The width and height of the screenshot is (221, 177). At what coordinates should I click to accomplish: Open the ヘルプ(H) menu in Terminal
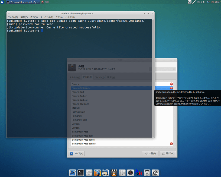[70, 17]
